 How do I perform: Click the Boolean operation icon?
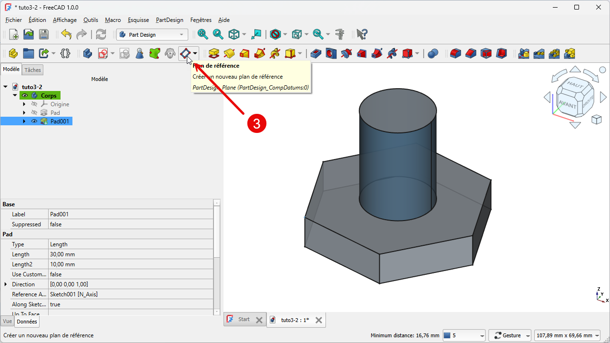pos(433,53)
